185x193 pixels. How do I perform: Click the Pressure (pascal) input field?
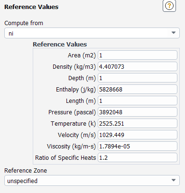[138, 112]
